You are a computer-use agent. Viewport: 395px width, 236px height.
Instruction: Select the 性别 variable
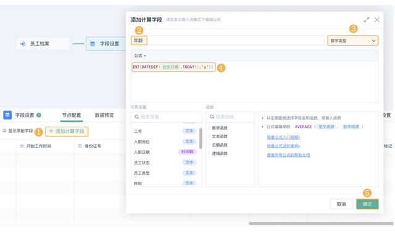click(165, 183)
